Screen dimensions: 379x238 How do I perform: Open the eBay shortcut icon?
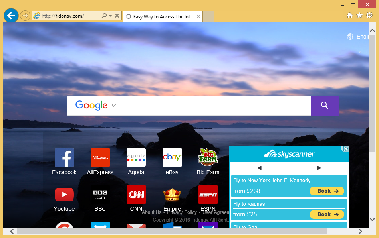pyautogui.click(x=172, y=157)
